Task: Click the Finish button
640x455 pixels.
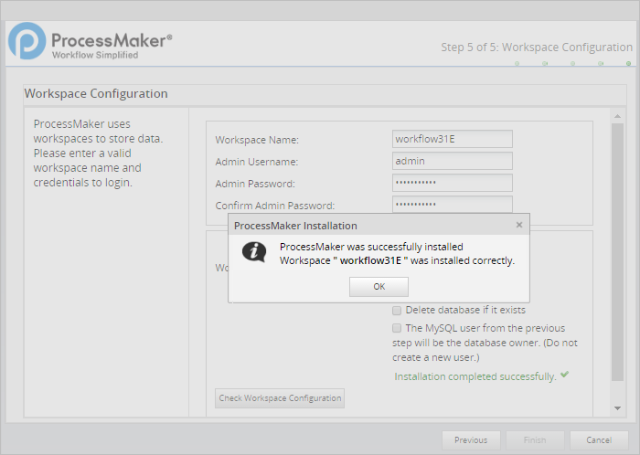Action: (x=535, y=440)
